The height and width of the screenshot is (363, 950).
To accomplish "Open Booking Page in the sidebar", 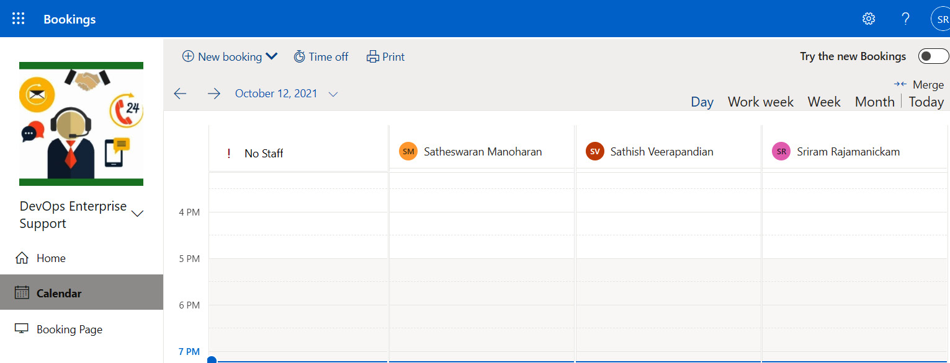I will [69, 330].
